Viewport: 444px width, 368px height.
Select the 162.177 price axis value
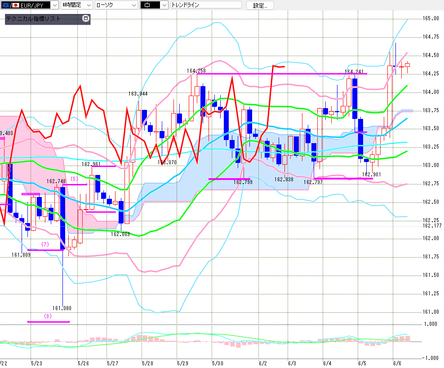(x=432, y=226)
